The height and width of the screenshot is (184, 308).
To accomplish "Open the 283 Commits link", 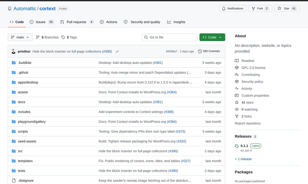I will (x=209, y=51).
